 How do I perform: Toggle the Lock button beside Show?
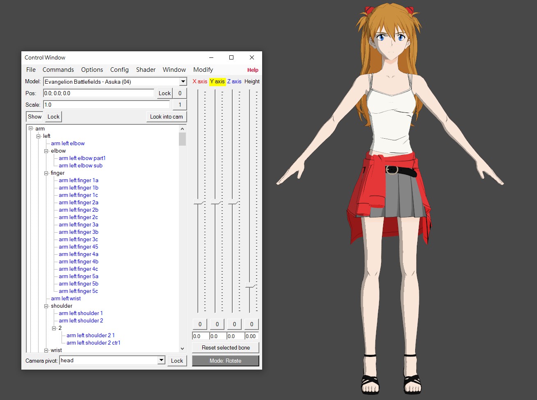(x=53, y=117)
